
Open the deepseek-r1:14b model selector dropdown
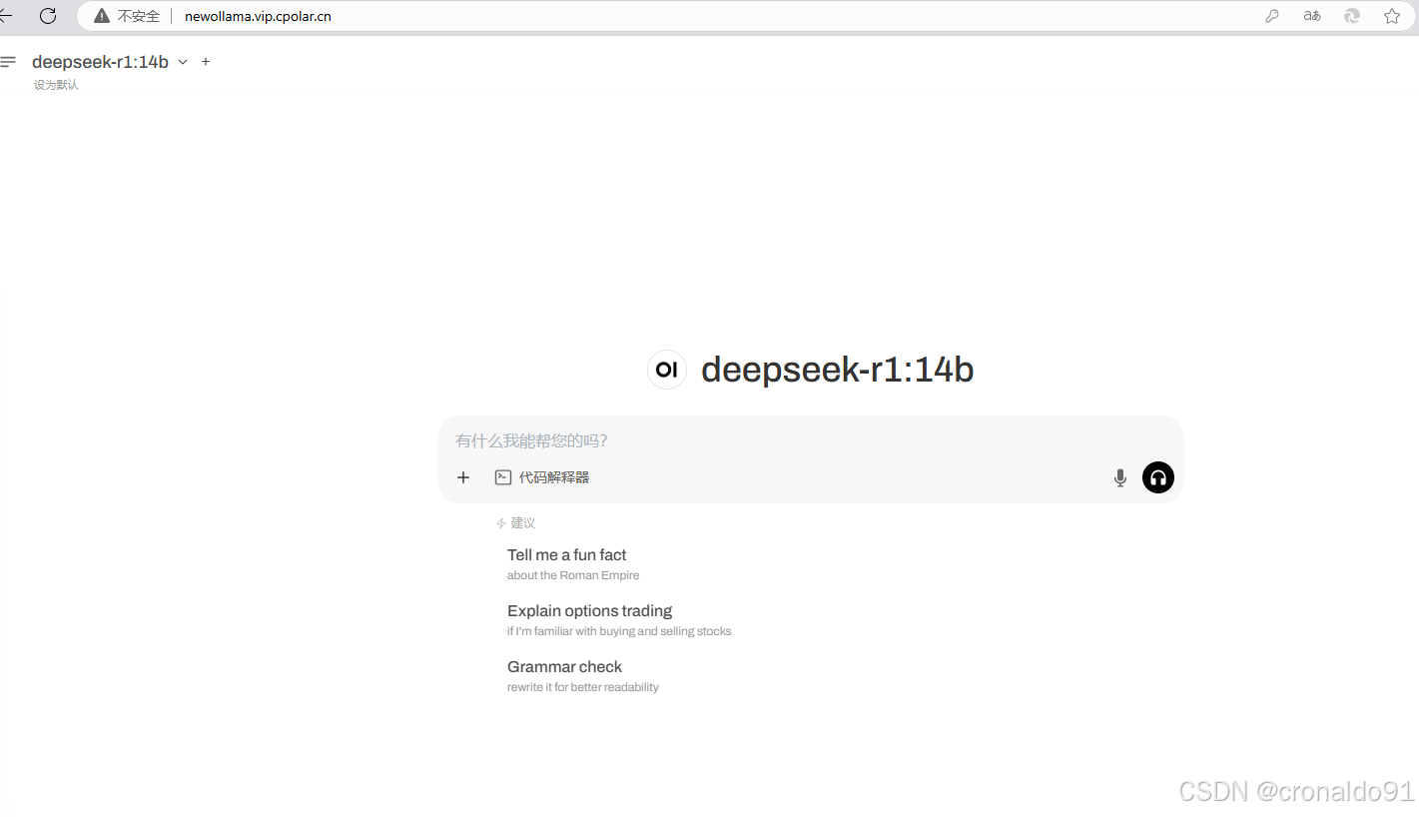[110, 62]
